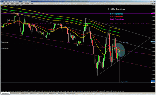The height and width of the screenshot is (95, 156).
Task: Open the Window menu
Action: [x=27, y=3]
